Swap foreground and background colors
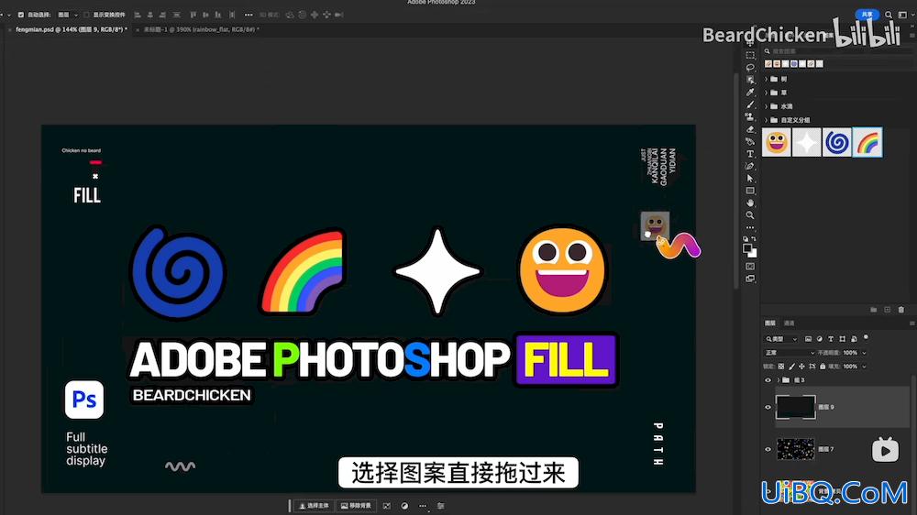917x515 pixels. coord(755,238)
